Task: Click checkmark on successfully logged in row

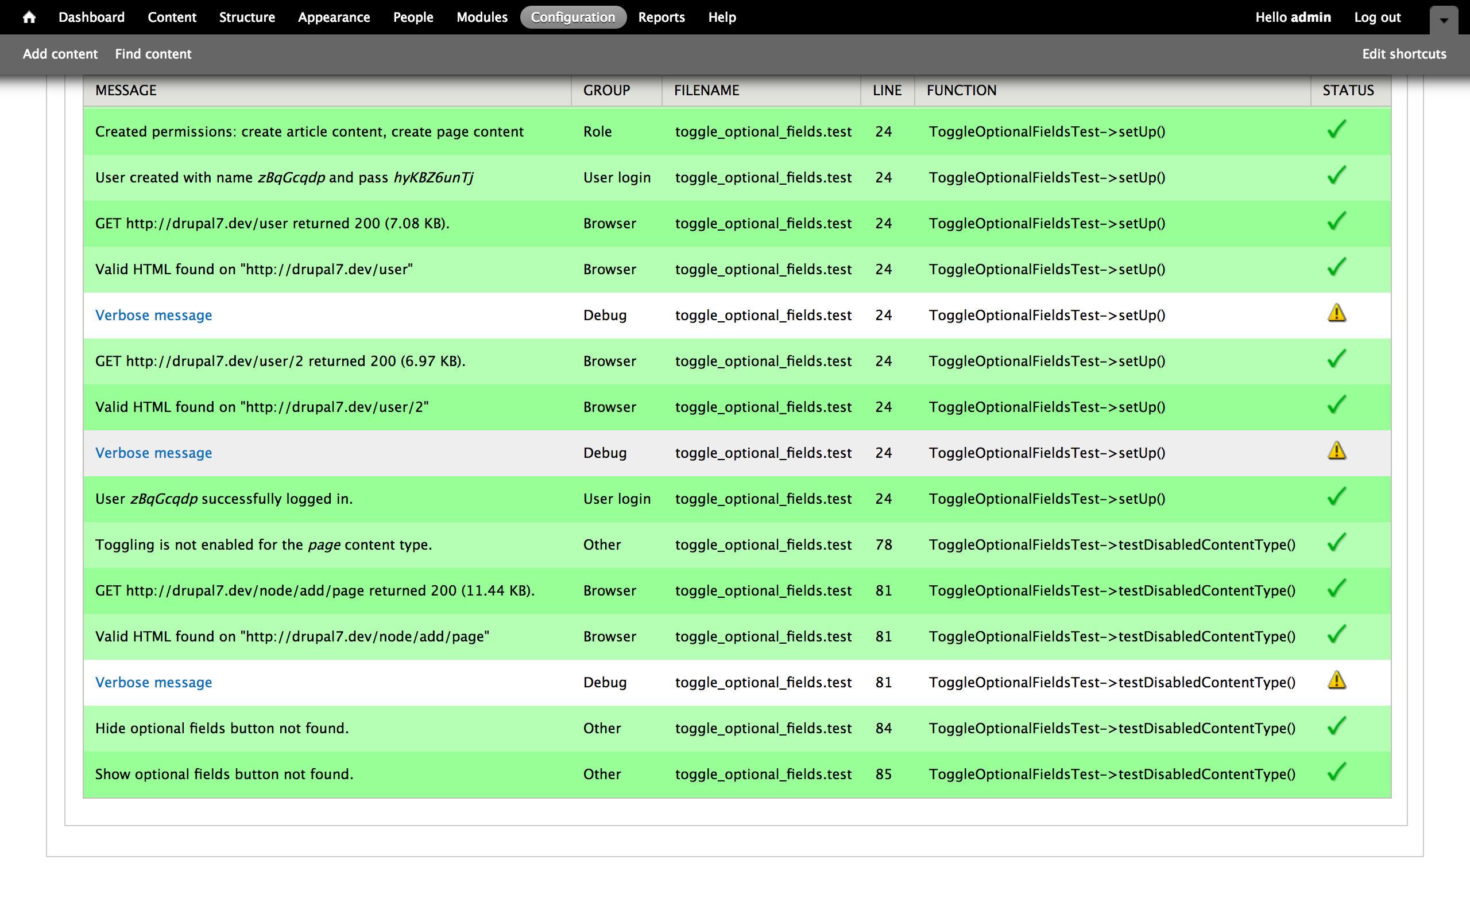Action: click(1336, 497)
